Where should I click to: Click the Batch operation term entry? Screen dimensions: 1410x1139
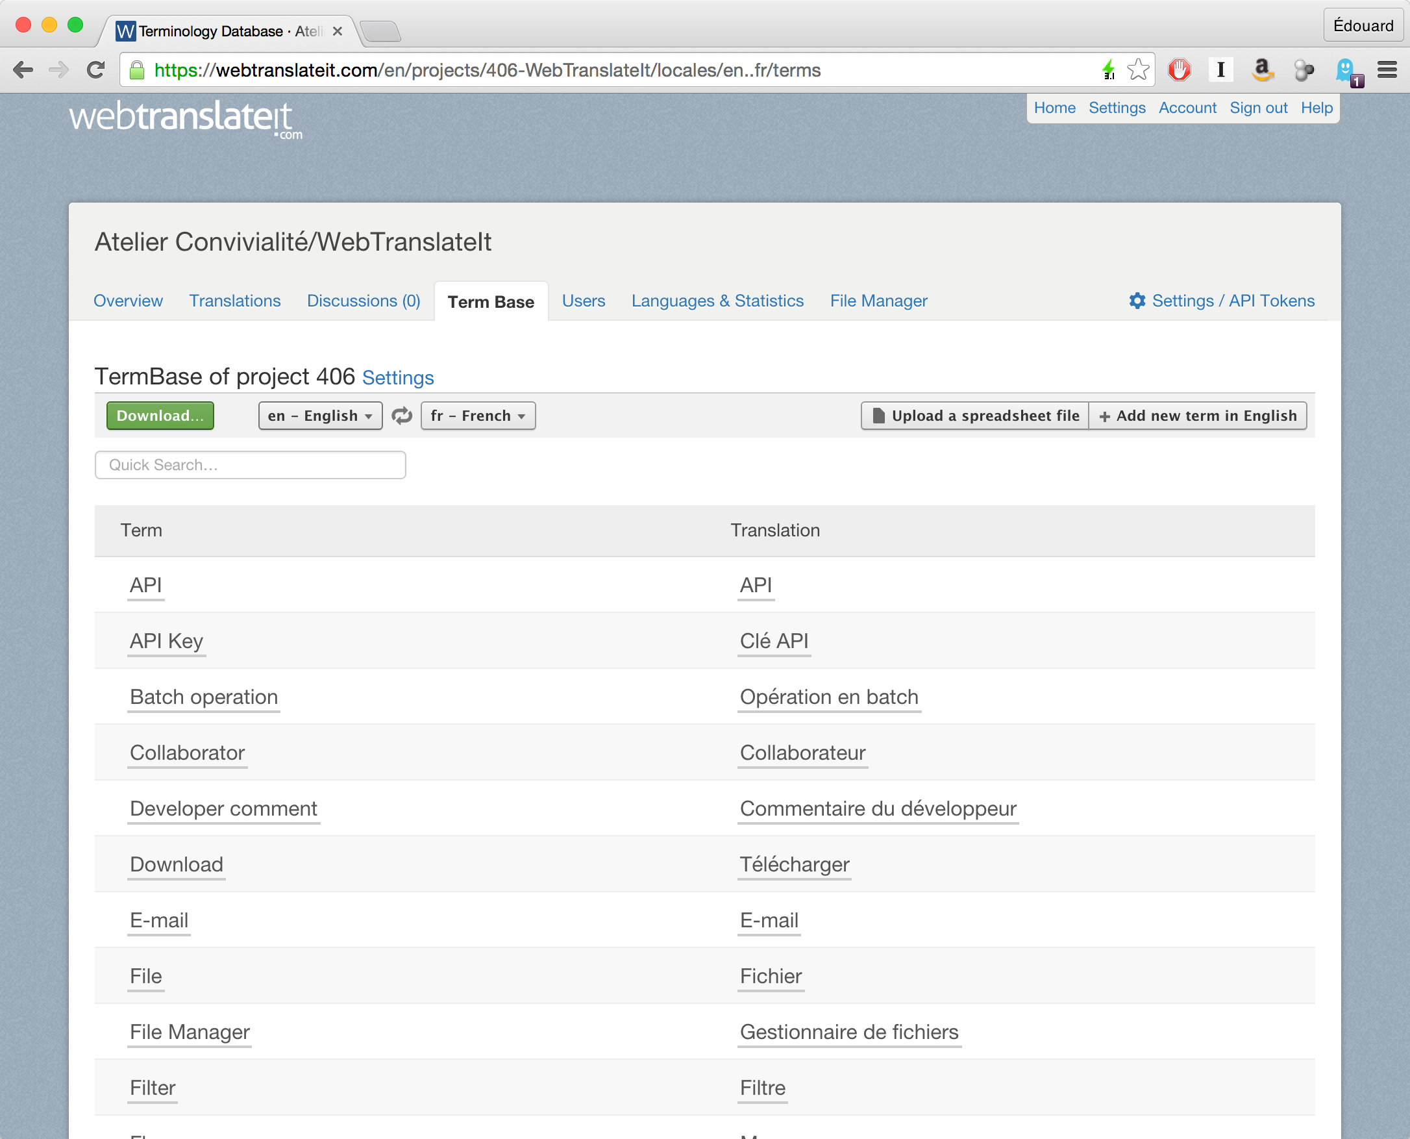tap(204, 697)
